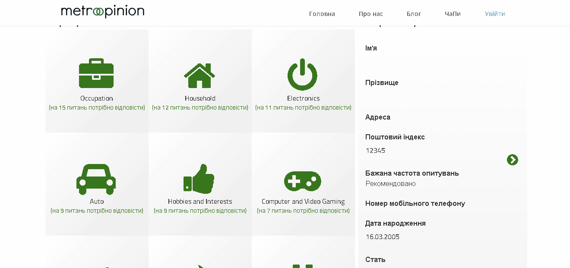Open the Electronics power icon
This screenshot has width=570, height=268.
click(x=302, y=74)
